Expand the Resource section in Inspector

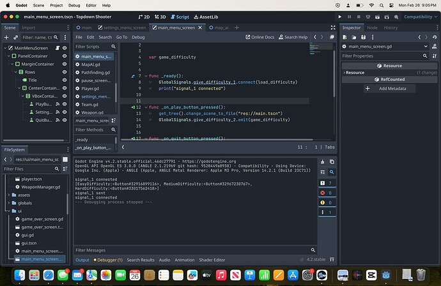click(344, 73)
